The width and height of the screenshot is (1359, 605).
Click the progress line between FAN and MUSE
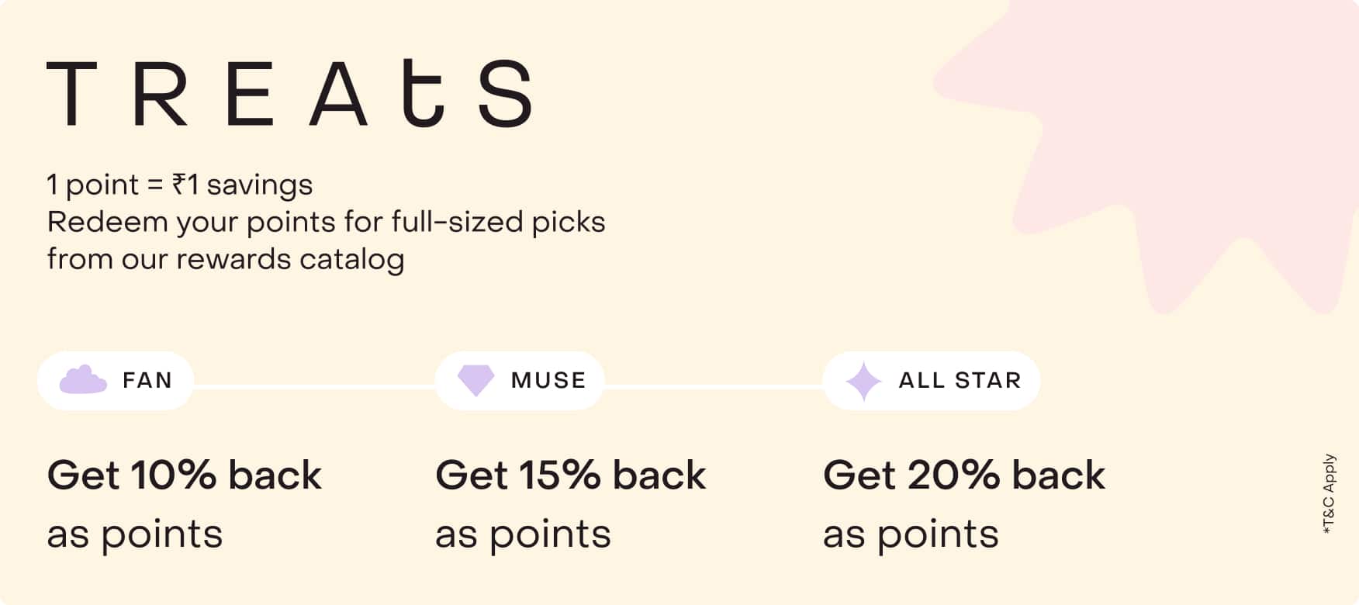click(x=314, y=386)
